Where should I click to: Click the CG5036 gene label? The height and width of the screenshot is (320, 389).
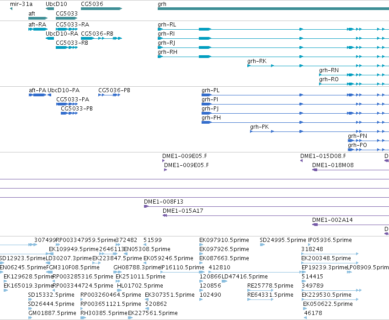tap(92, 4)
